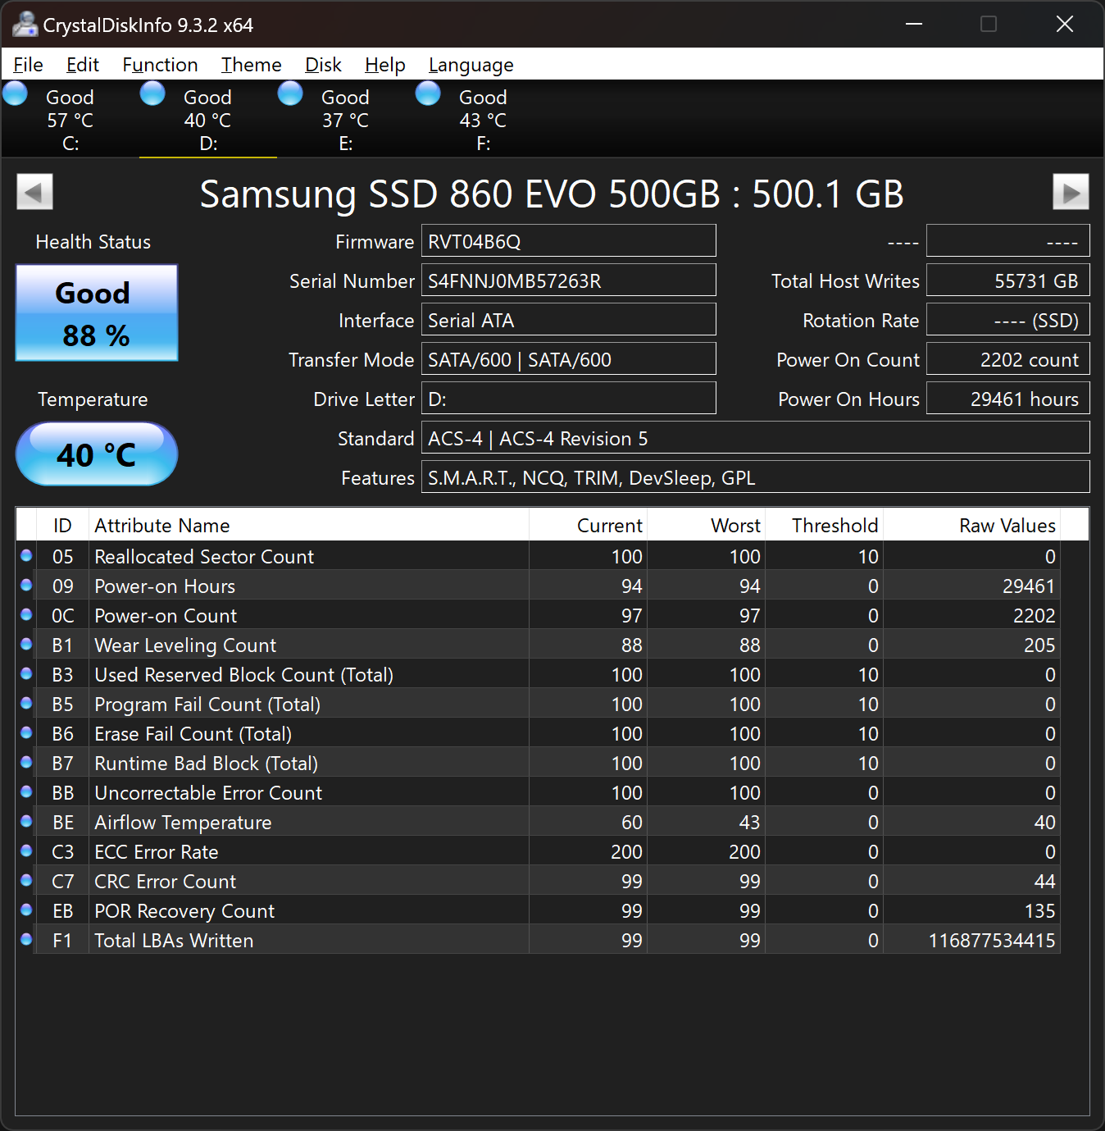The height and width of the screenshot is (1131, 1105).
Task: Click the Threshold column header
Action: (x=824, y=525)
